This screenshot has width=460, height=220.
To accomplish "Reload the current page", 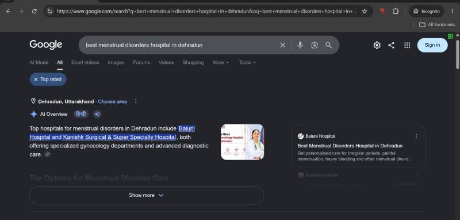I will coord(34,12).
